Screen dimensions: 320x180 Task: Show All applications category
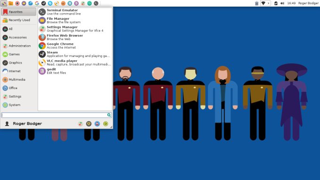18,29
